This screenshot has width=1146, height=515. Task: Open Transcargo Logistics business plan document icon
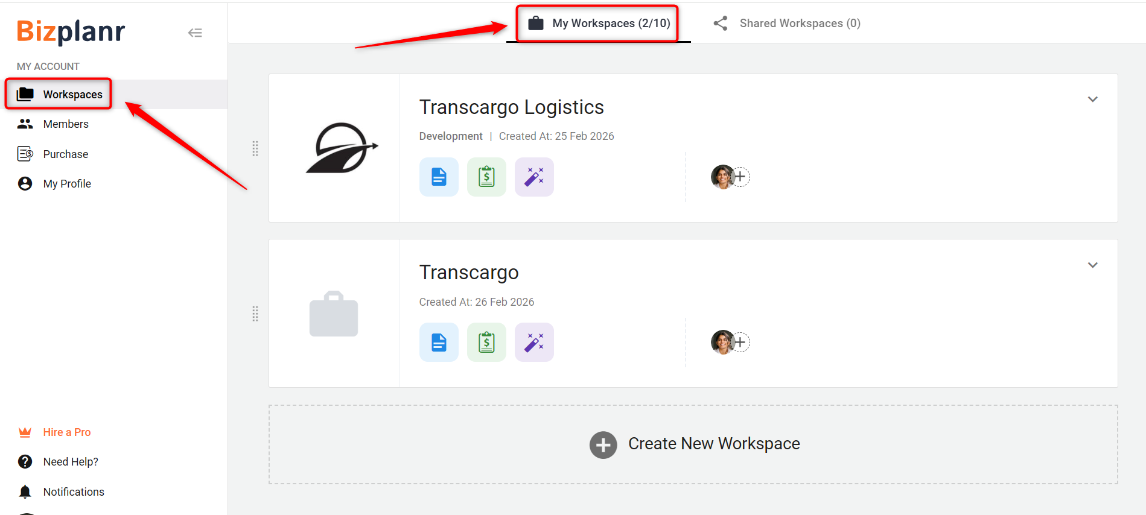point(439,177)
